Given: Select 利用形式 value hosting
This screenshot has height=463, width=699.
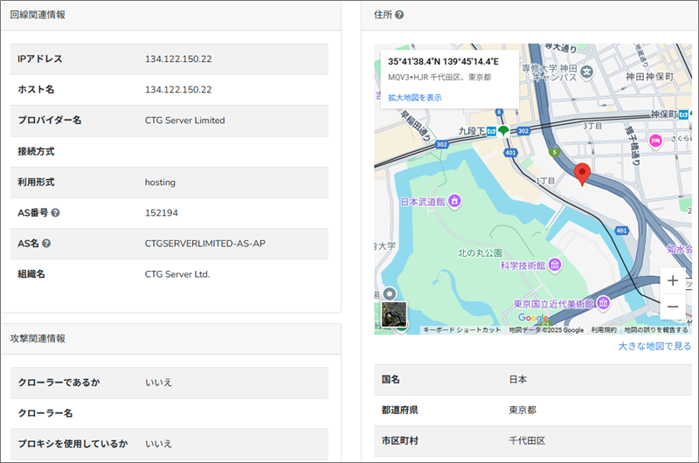Looking at the screenshot, I should tap(160, 183).
